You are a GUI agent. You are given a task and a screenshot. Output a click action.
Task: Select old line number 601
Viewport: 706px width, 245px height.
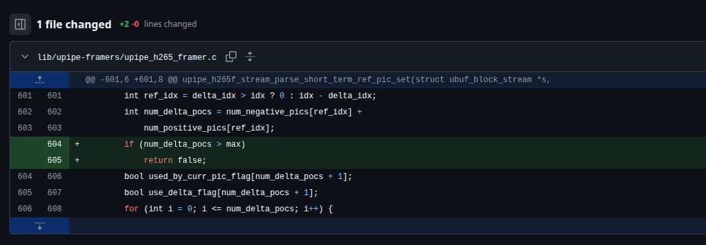pos(25,96)
